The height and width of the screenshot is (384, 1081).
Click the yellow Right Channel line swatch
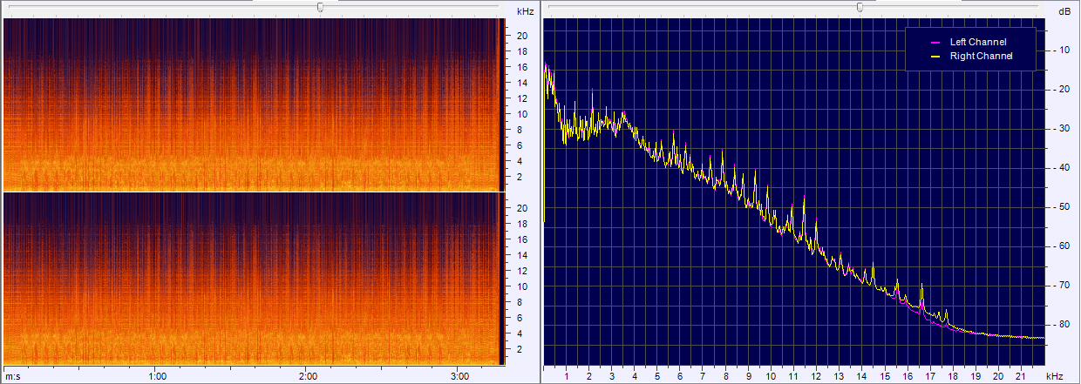pyautogui.click(x=935, y=56)
